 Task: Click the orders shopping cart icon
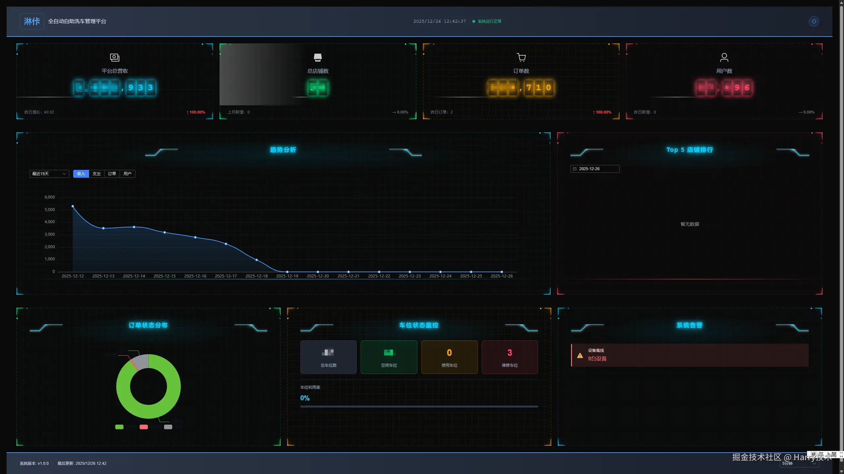[x=521, y=58]
